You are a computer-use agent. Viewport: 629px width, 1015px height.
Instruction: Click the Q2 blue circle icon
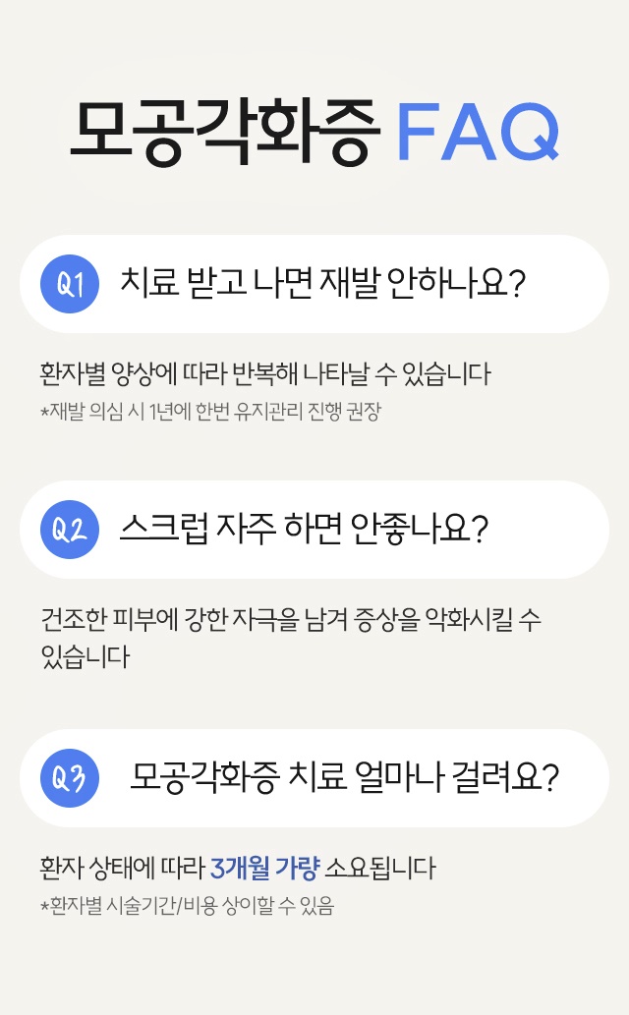[x=70, y=530]
